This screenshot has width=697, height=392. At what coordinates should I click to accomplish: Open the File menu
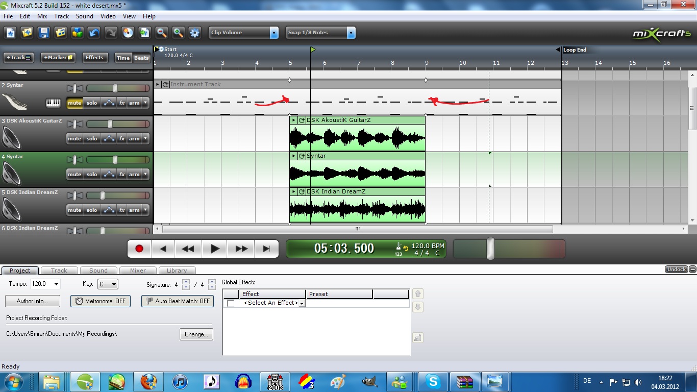click(x=8, y=16)
